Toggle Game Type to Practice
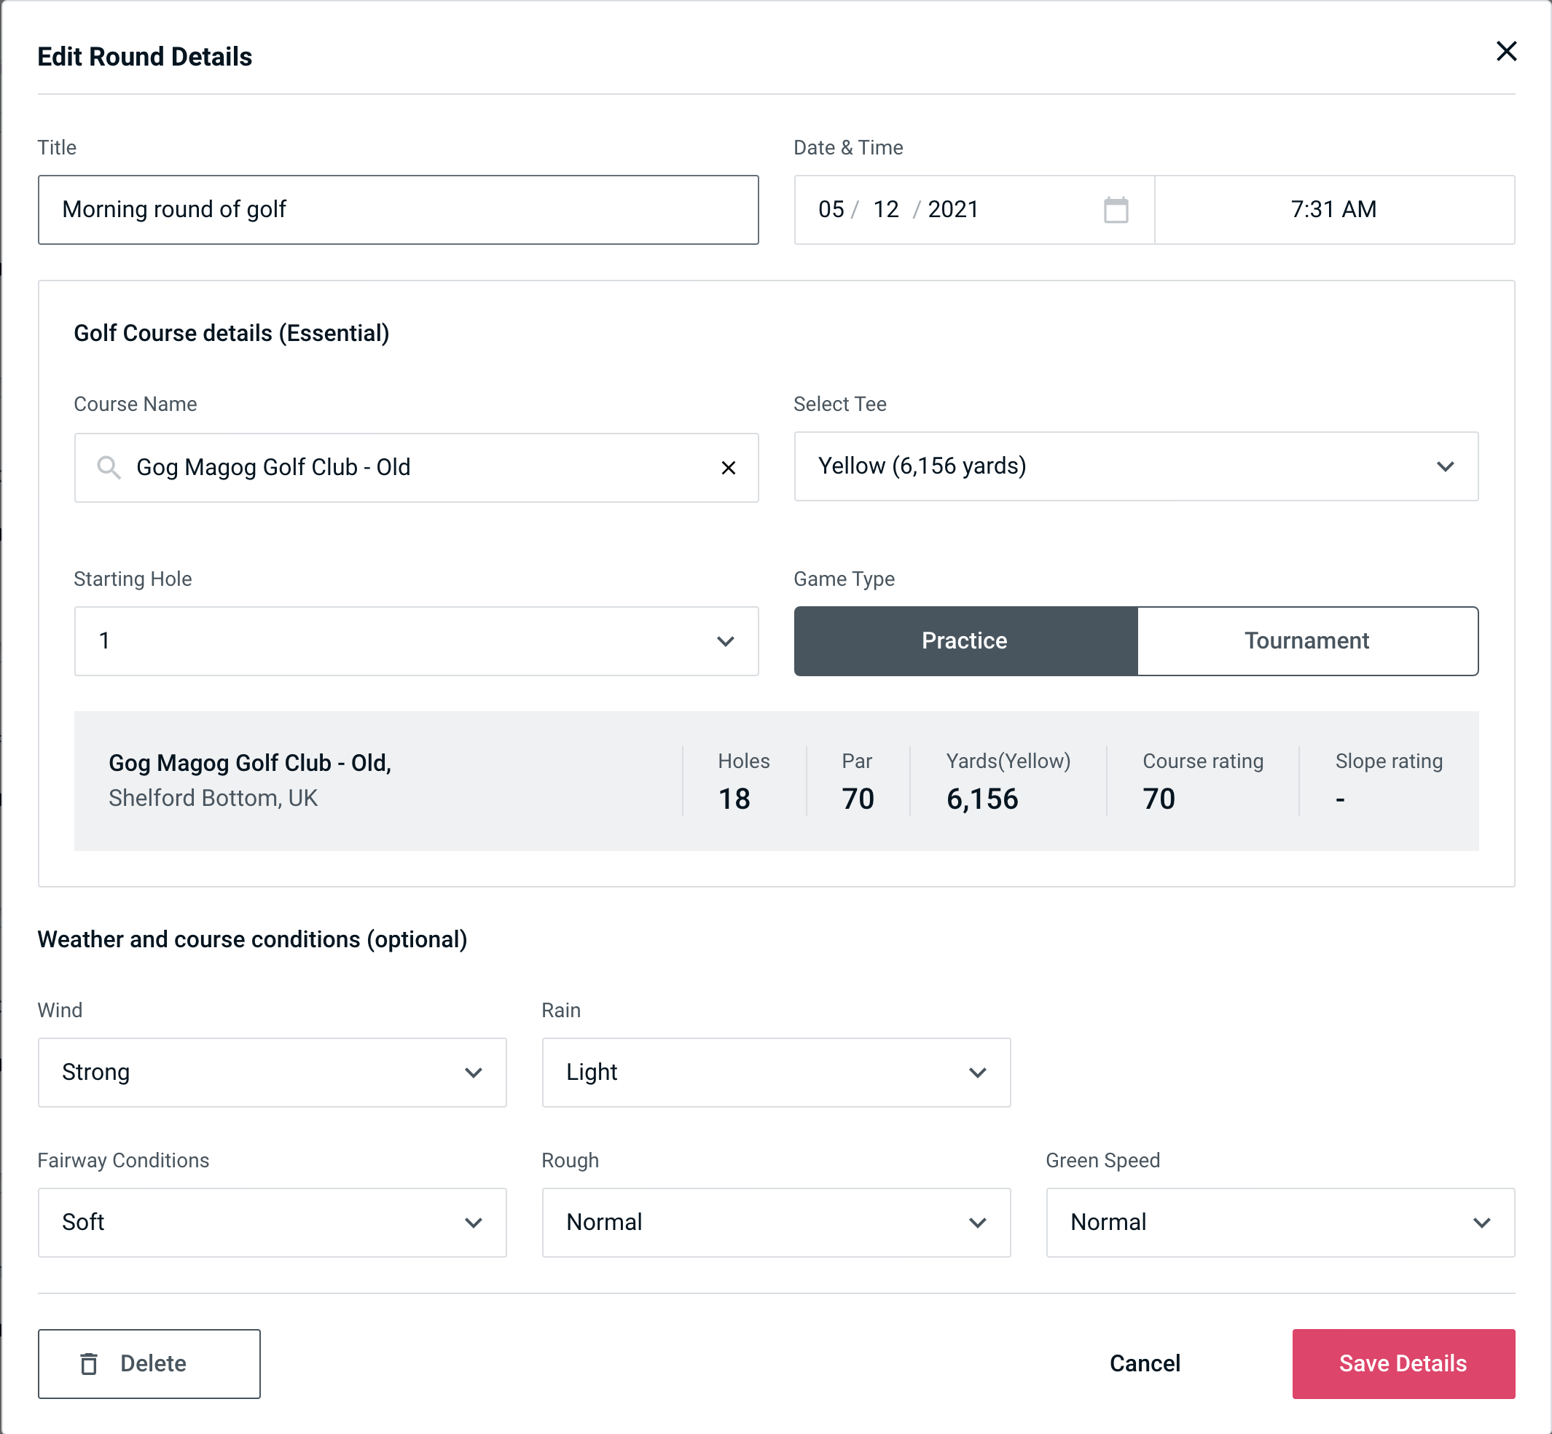This screenshot has width=1552, height=1434. point(964,642)
